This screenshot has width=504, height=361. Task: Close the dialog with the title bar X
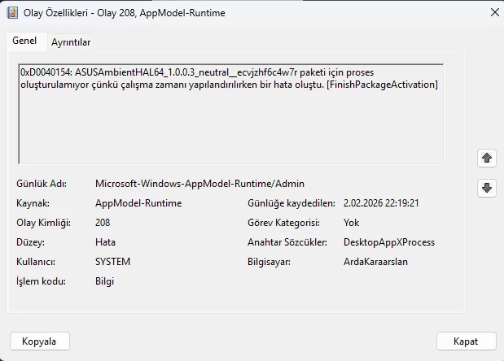486,13
